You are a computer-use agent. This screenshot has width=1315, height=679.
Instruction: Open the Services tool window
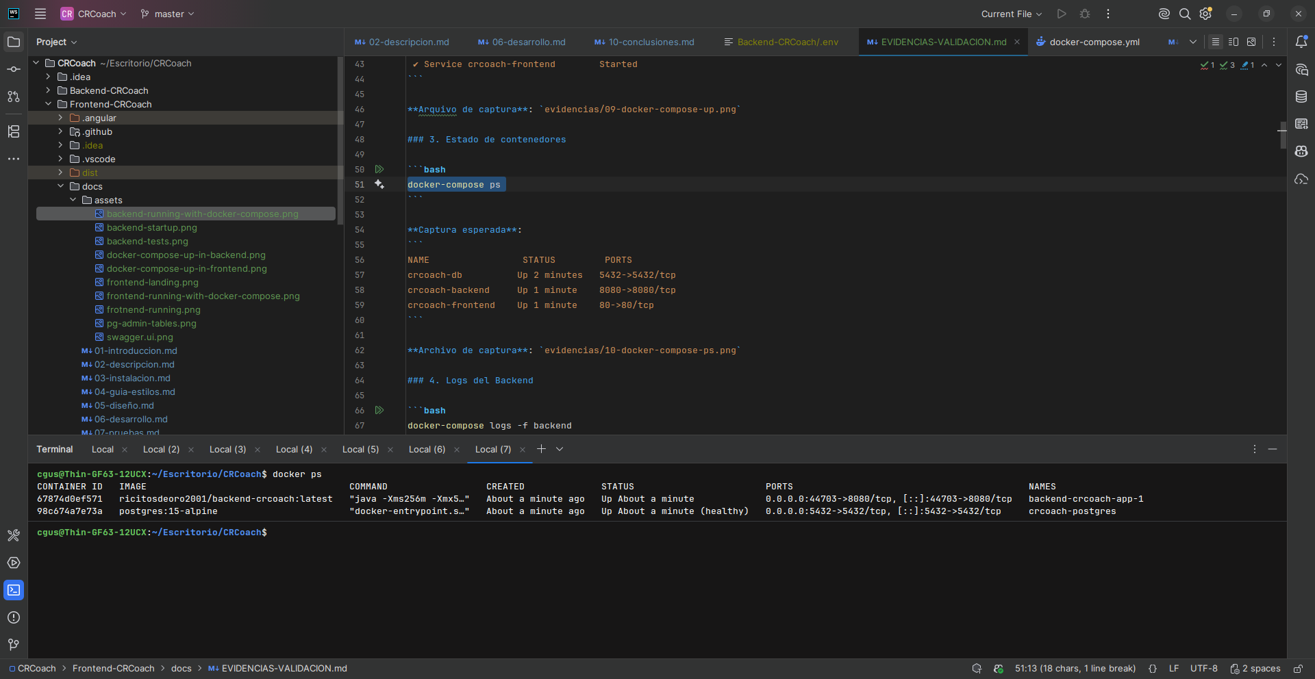point(14,563)
